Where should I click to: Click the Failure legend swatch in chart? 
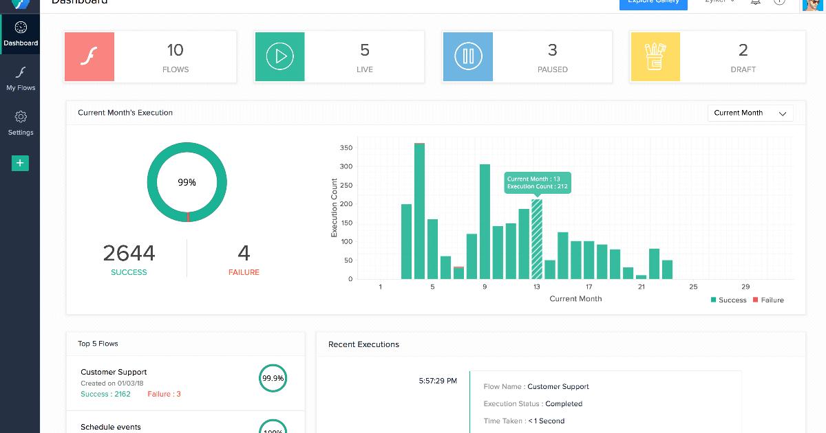tap(756, 300)
